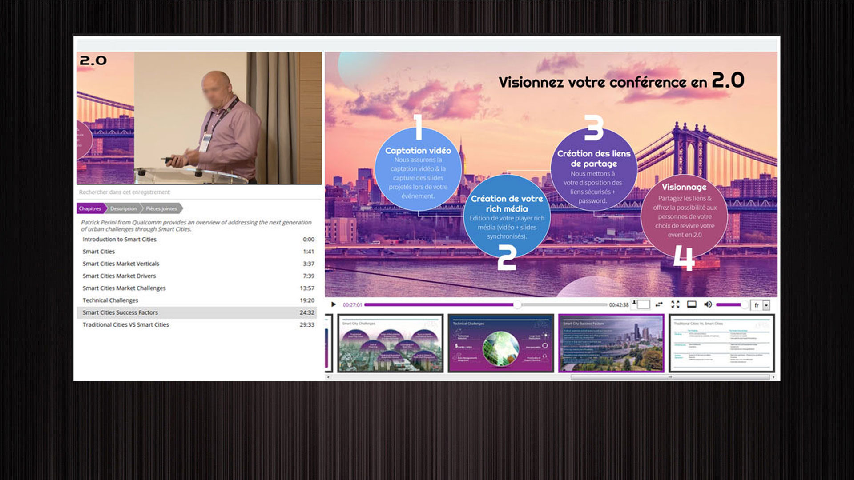
Task: Open the Chapitres panel icon labeled Chapitres
Action: click(91, 208)
